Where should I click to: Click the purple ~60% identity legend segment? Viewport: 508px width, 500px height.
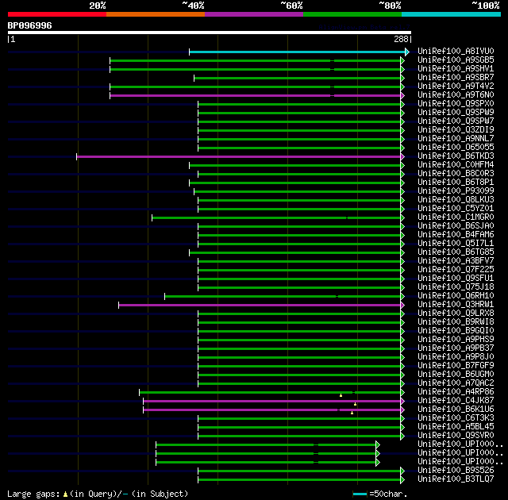254,14
